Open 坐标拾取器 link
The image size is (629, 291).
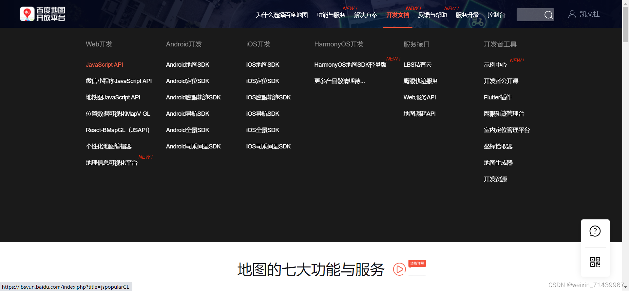point(498,146)
